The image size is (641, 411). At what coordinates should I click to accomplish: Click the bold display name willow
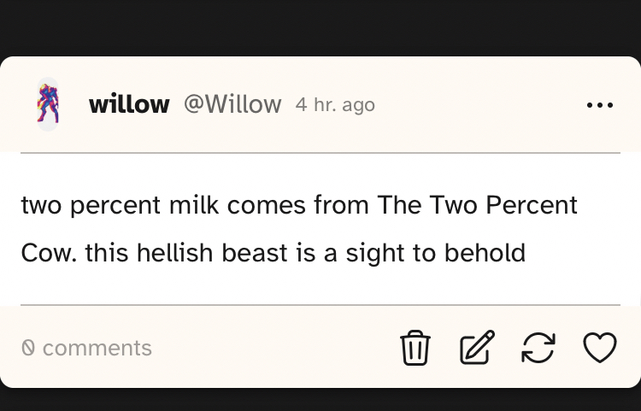129,104
